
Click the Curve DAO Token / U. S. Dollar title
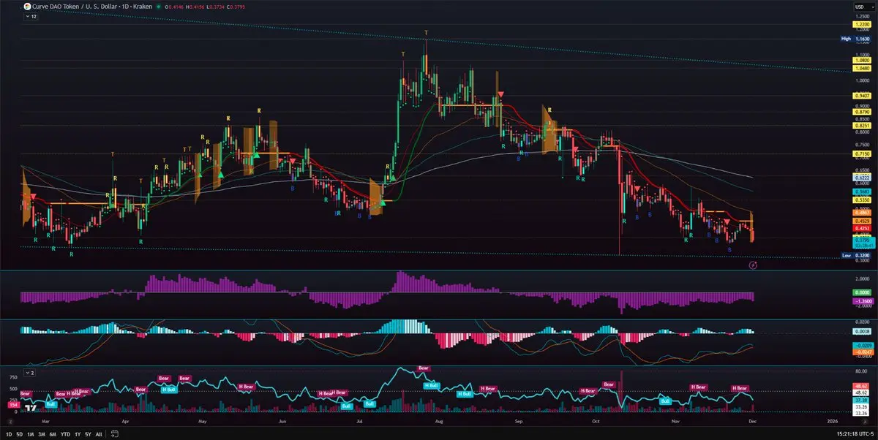point(73,6)
